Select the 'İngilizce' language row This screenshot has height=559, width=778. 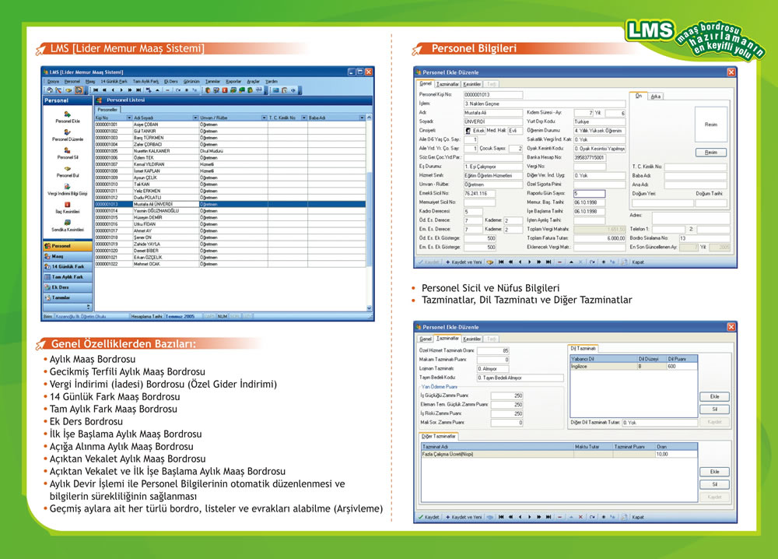[x=633, y=367]
